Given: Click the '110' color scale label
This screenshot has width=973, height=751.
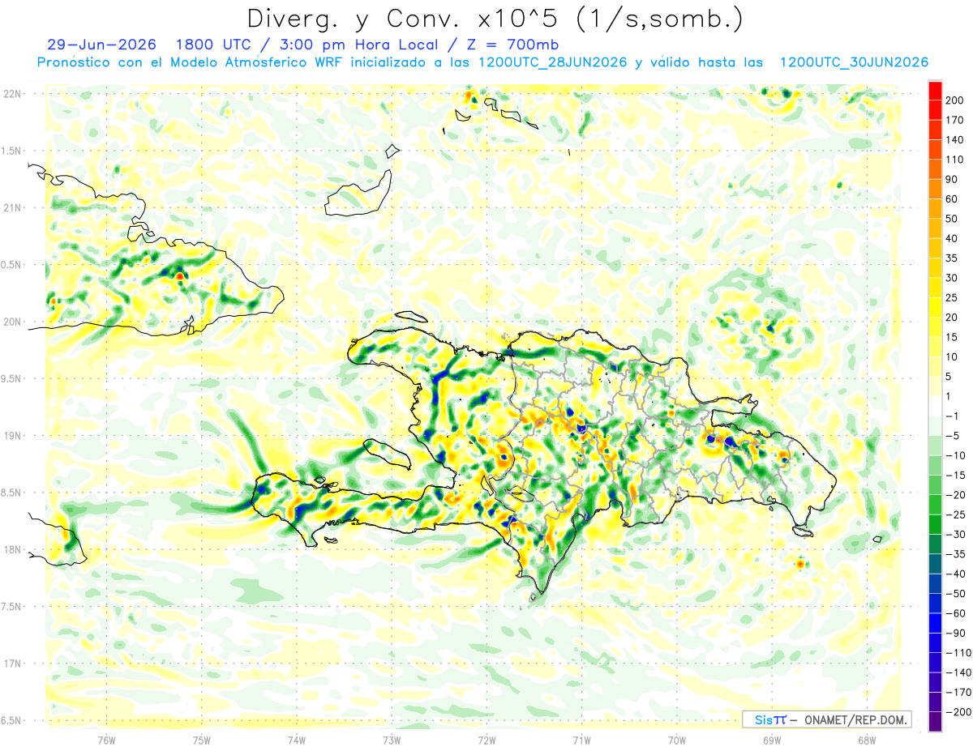Looking at the screenshot, I should (955, 159).
